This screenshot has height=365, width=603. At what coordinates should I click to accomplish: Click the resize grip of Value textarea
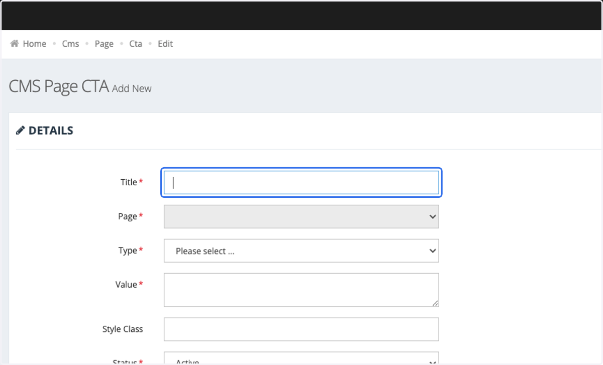435,303
